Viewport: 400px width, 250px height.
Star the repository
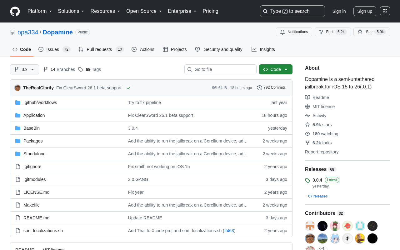(x=372, y=32)
